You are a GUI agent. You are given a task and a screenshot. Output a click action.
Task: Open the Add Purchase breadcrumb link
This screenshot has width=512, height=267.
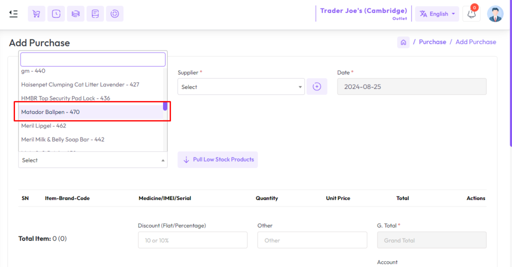click(x=476, y=42)
